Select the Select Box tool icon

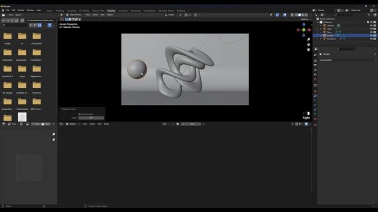[67, 19]
